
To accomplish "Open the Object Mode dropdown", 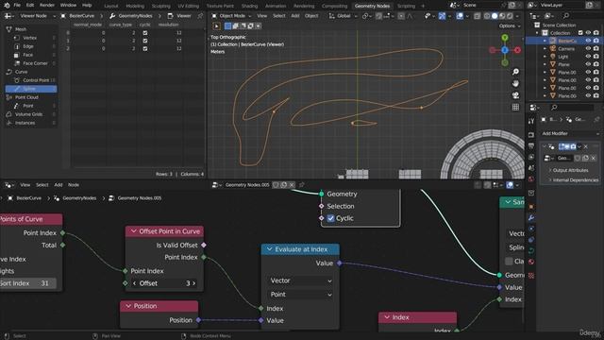I will pos(231,16).
